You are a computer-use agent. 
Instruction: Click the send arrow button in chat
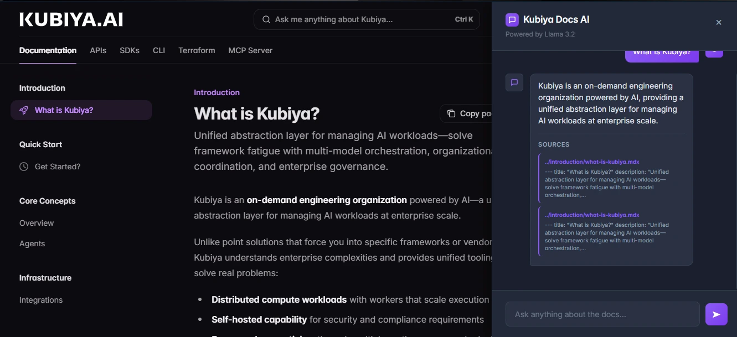point(717,314)
